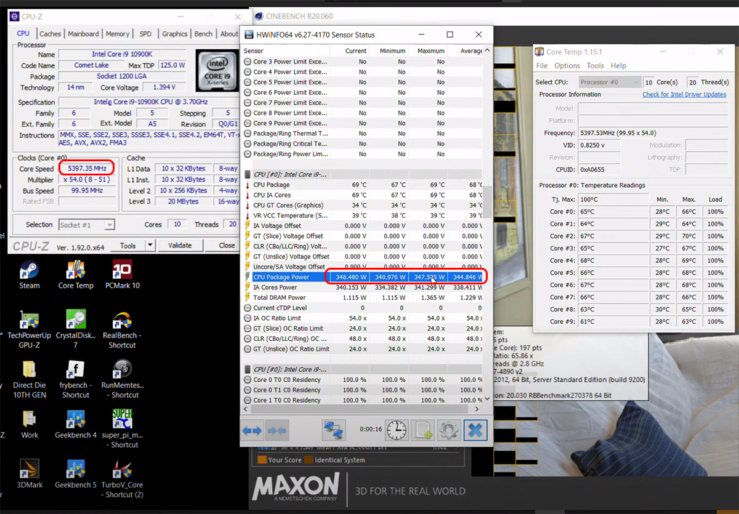Start logging with HWiNFO log file icon
The width and height of the screenshot is (739, 514).
423,430
